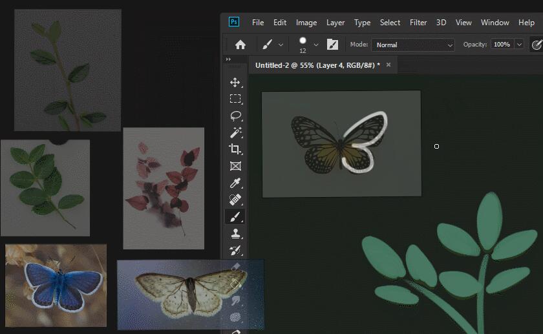Toggle the brush settings panel icon

[x=332, y=45]
